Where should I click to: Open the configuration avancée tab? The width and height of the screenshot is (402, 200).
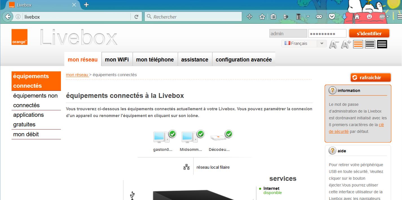click(x=244, y=59)
